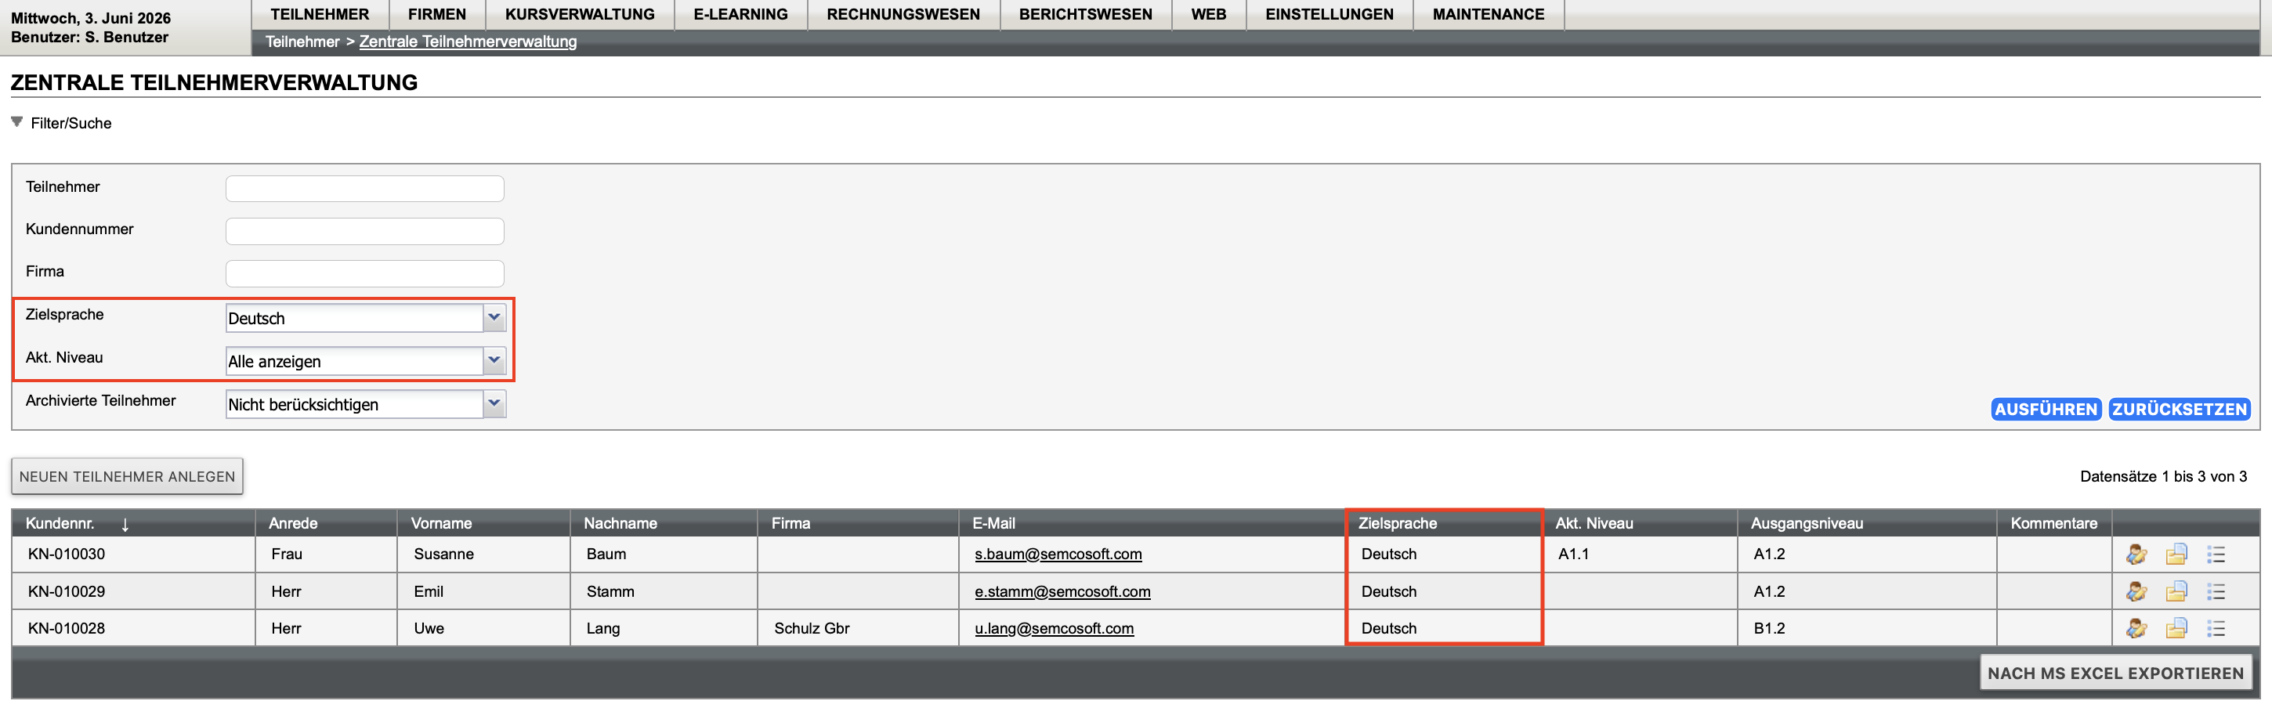Focus the Firma input field

pyautogui.click(x=365, y=273)
